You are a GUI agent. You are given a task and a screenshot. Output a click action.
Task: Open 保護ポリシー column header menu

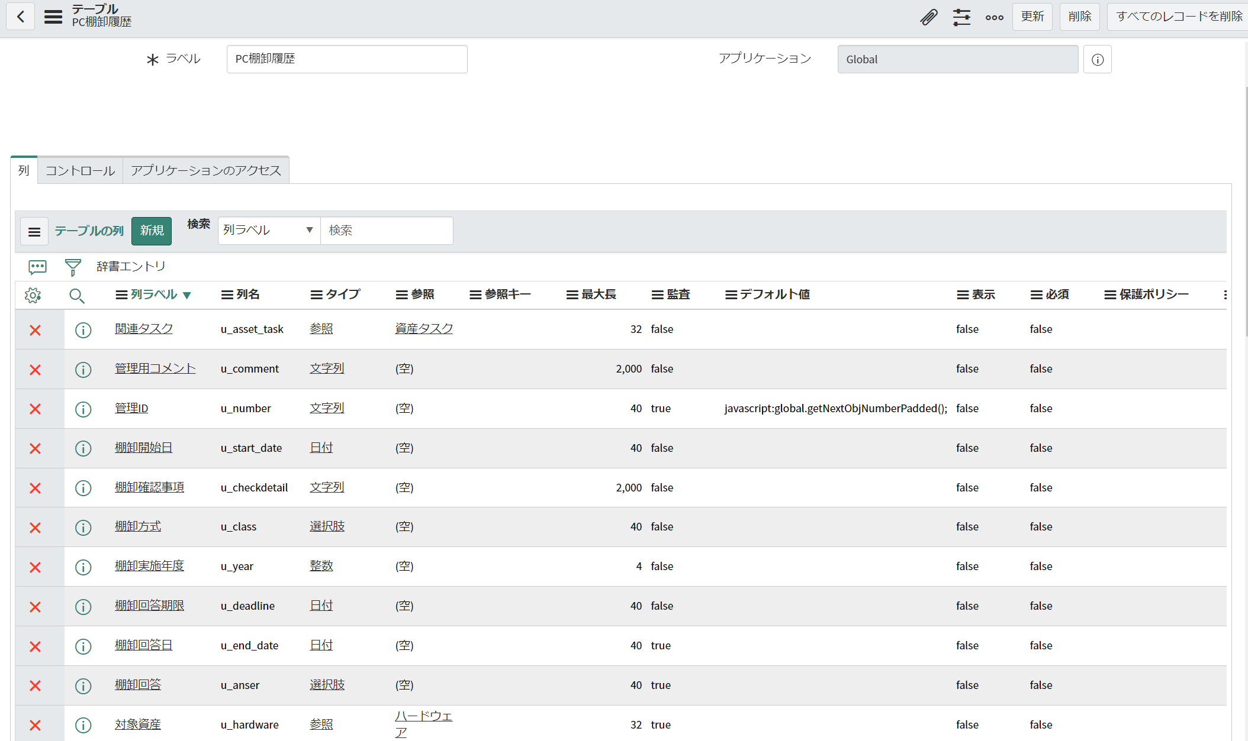(x=1110, y=295)
